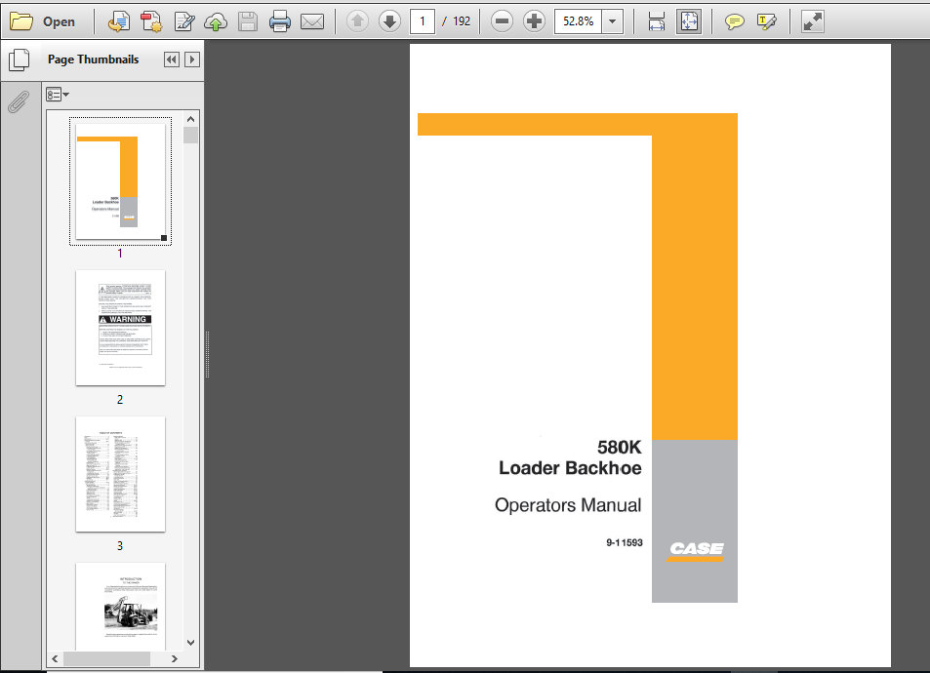
Task: Click thumbnail scrollbar up arrow
Action: 190,119
